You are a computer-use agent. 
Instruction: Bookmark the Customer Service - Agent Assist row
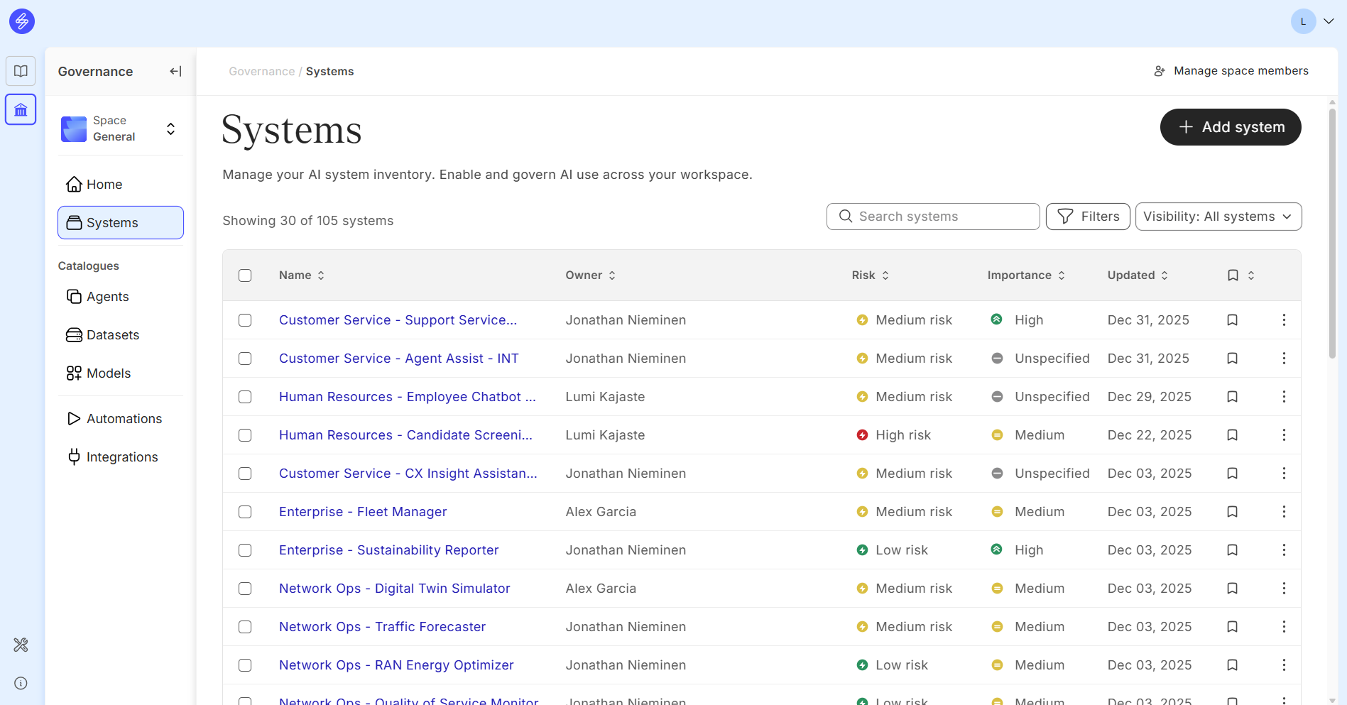click(1232, 359)
